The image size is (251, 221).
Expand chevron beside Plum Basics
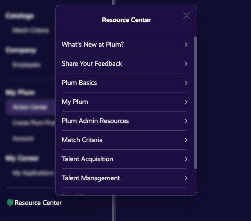click(186, 83)
